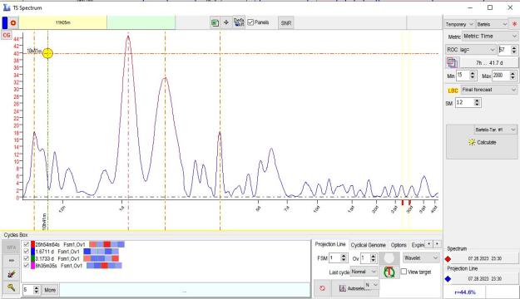Switch to the Projection Line tab

(x=330, y=244)
